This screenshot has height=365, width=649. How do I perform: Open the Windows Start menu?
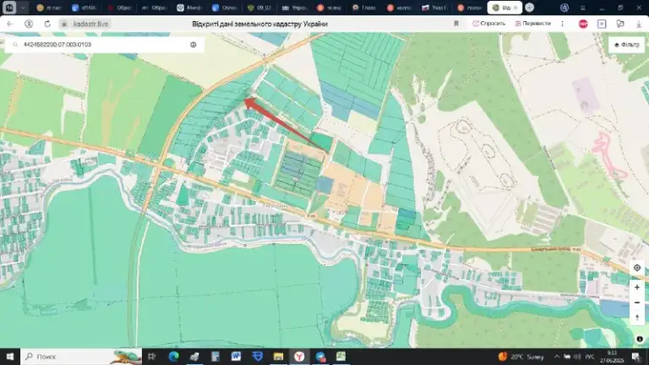pyautogui.click(x=10, y=357)
